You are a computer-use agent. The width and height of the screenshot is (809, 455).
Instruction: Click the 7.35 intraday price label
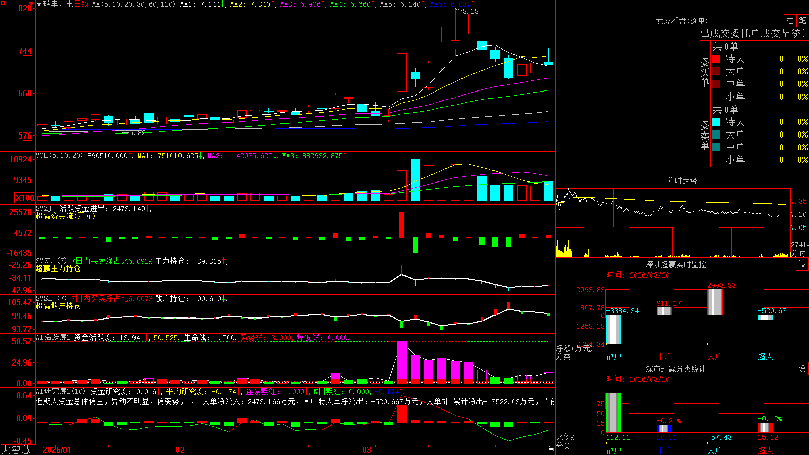click(x=799, y=201)
